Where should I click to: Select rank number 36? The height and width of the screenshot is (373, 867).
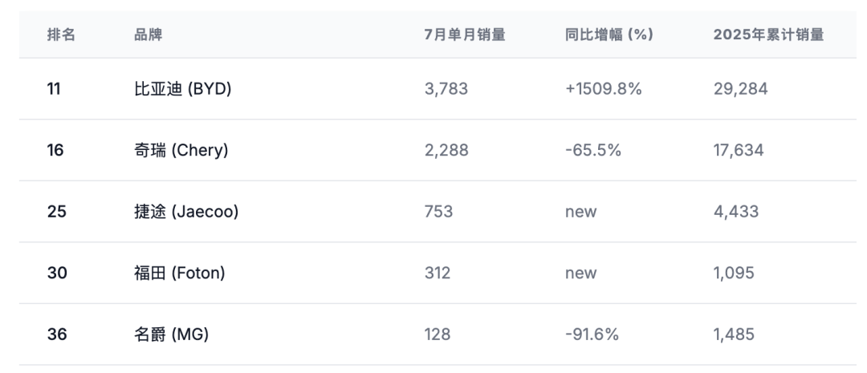point(57,334)
